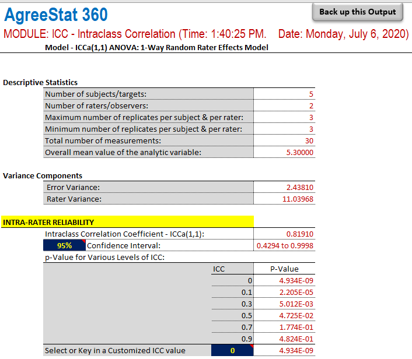This screenshot has height=359, width=412.
Task: Click the Rater Variance value 11.03968
Action: [298, 199]
